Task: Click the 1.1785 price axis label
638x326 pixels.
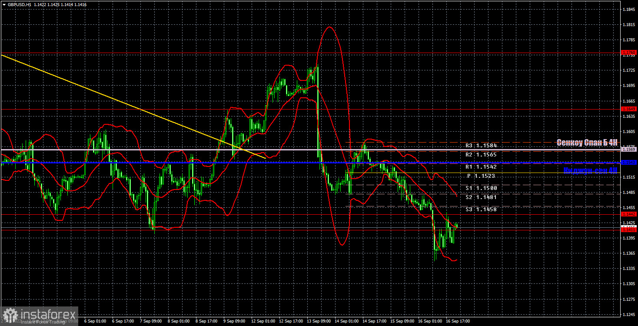Action: (x=629, y=40)
